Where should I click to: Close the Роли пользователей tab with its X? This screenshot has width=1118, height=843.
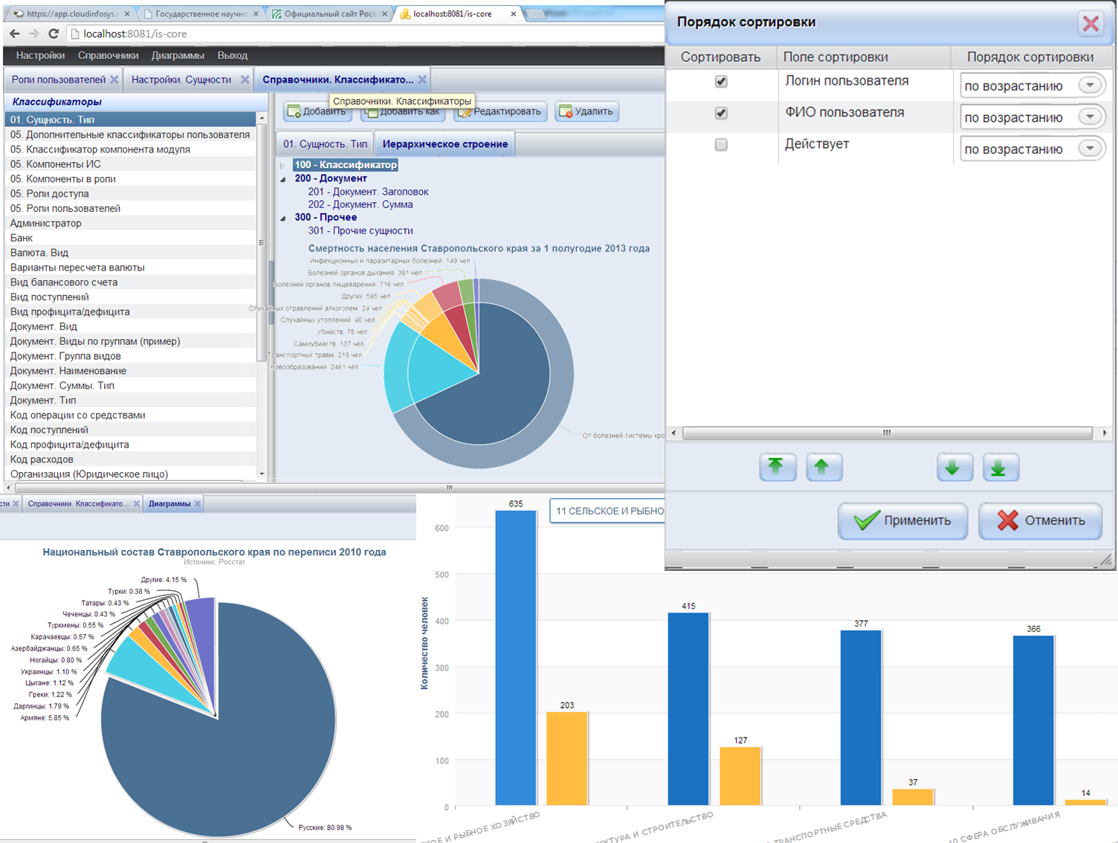click(114, 80)
